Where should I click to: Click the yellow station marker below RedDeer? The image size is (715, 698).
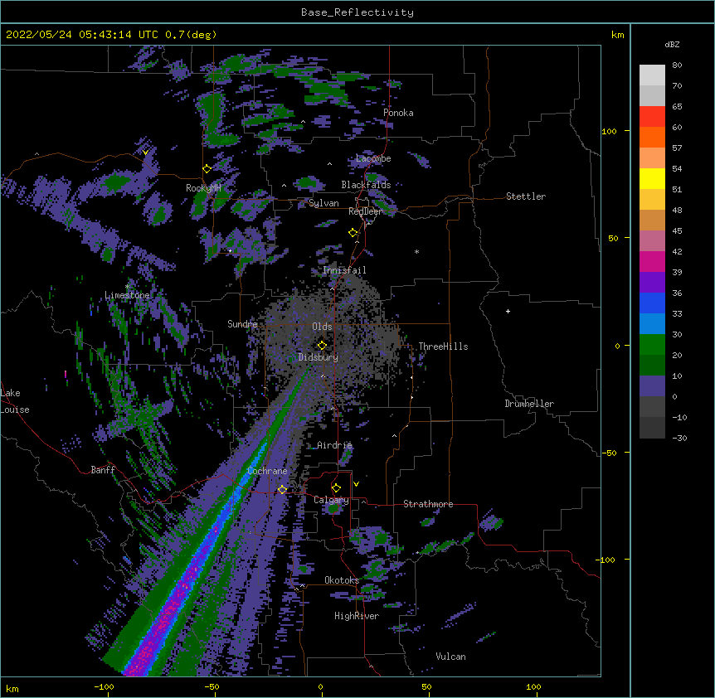353,233
